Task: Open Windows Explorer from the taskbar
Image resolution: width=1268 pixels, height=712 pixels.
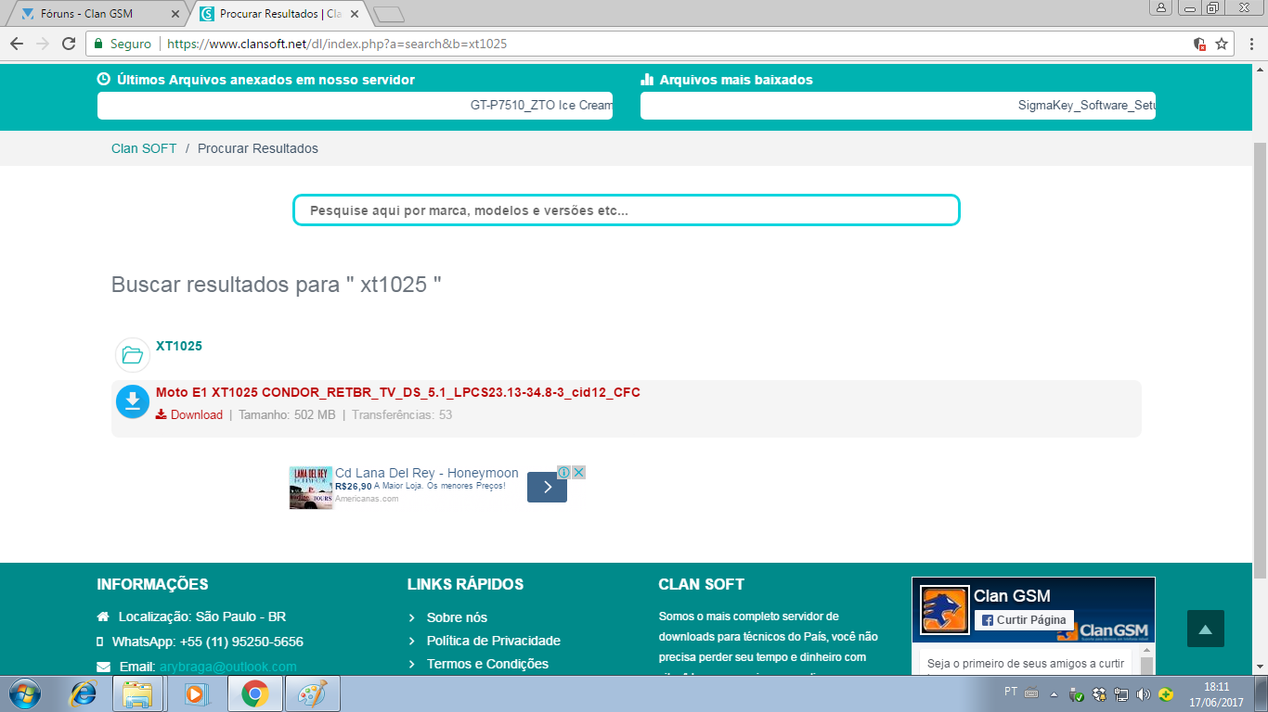Action: (x=138, y=693)
